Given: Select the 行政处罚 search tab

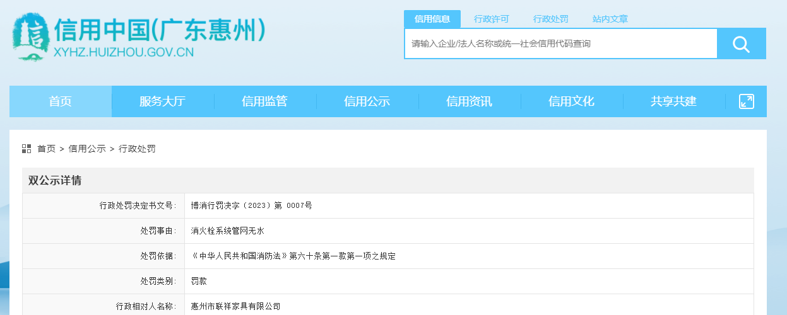Looking at the screenshot, I should click(x=551, y=19).
